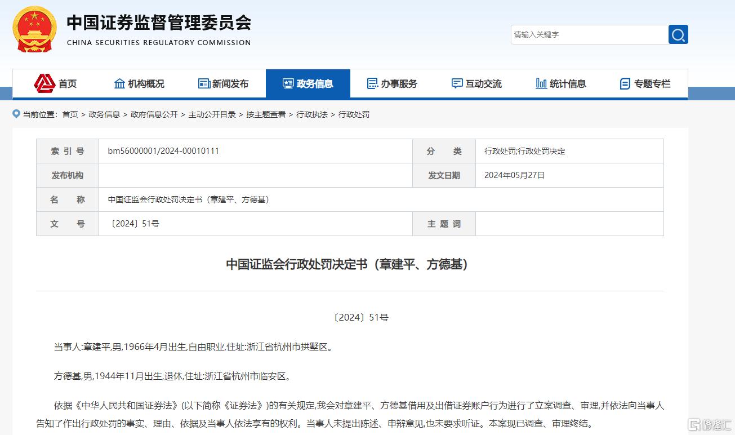Click index number bm56000001/2024-00010111
Viewport: 735px width, 435px height.
pos(163,151)
